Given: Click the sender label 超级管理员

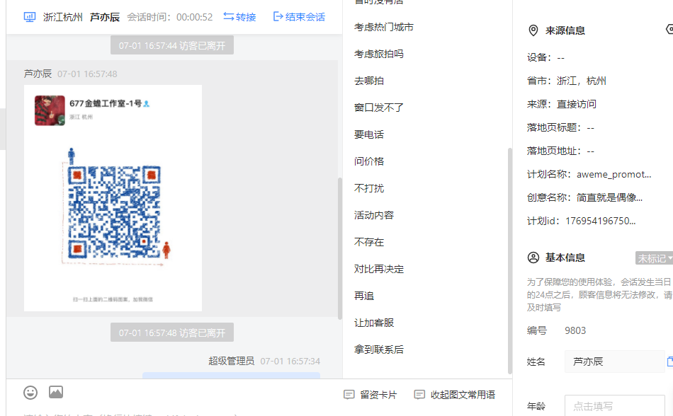Looking at the screenshot, I should click(x=232, y=361).
